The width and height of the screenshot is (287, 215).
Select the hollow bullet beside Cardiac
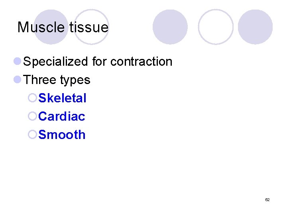pos(33,116)
